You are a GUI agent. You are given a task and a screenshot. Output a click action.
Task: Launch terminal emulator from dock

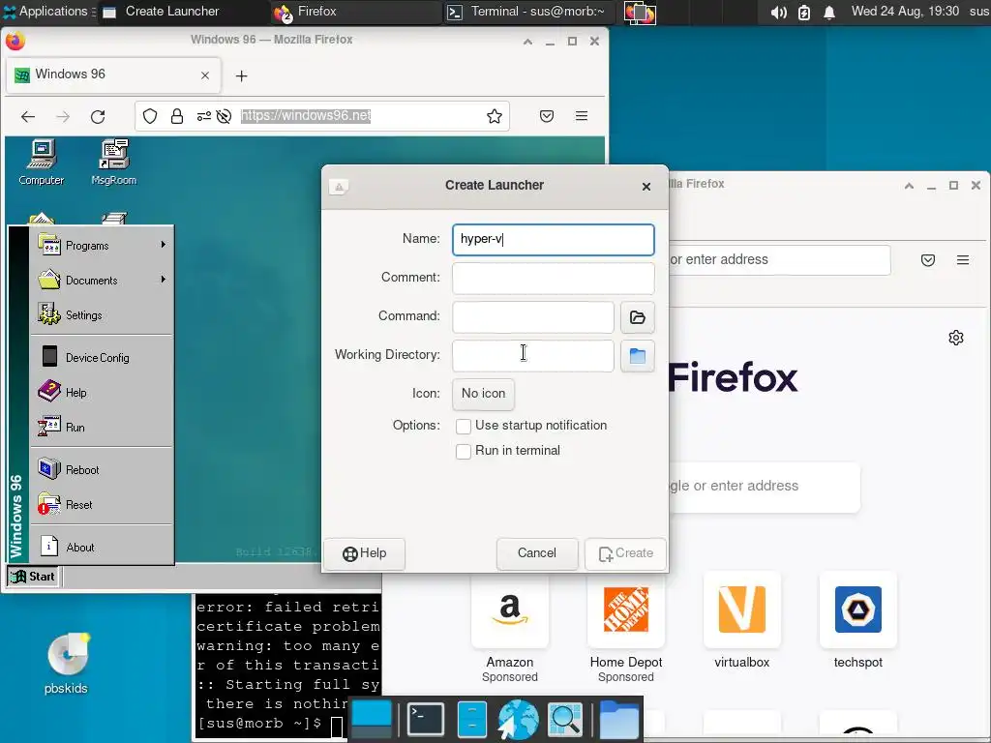point(426,719)
